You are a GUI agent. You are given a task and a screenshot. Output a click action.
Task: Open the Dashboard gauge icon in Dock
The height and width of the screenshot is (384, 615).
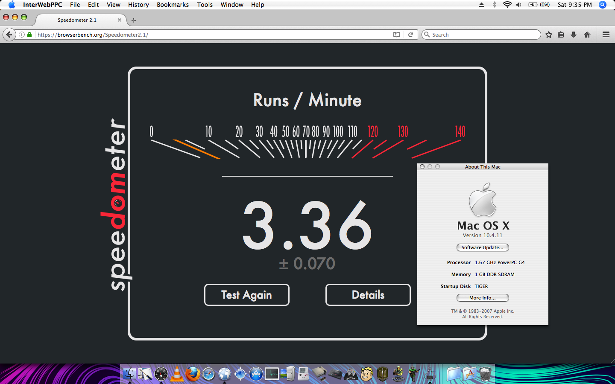click(x=161, y=374)
